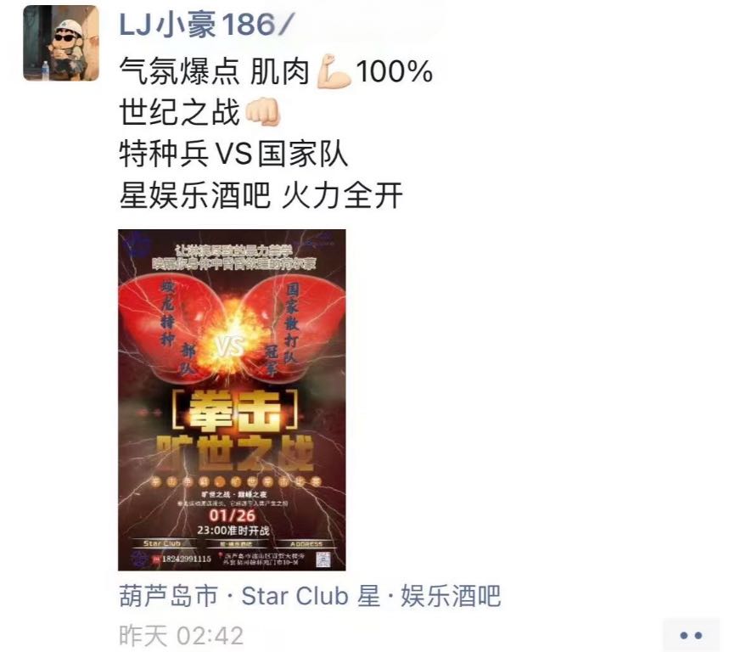Click location link 葫芦岛市 Star Club 星·娱乐酒吧
This screenshot has width=746, height=652.
(x=310, y=596)
